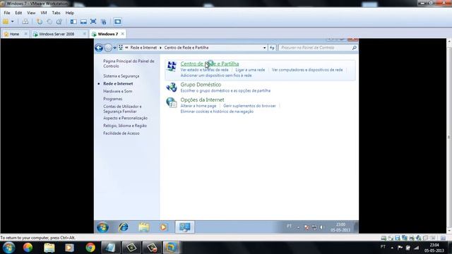
Task: Open Centro de Rede e Partilha heading
Action: [210, 64]
